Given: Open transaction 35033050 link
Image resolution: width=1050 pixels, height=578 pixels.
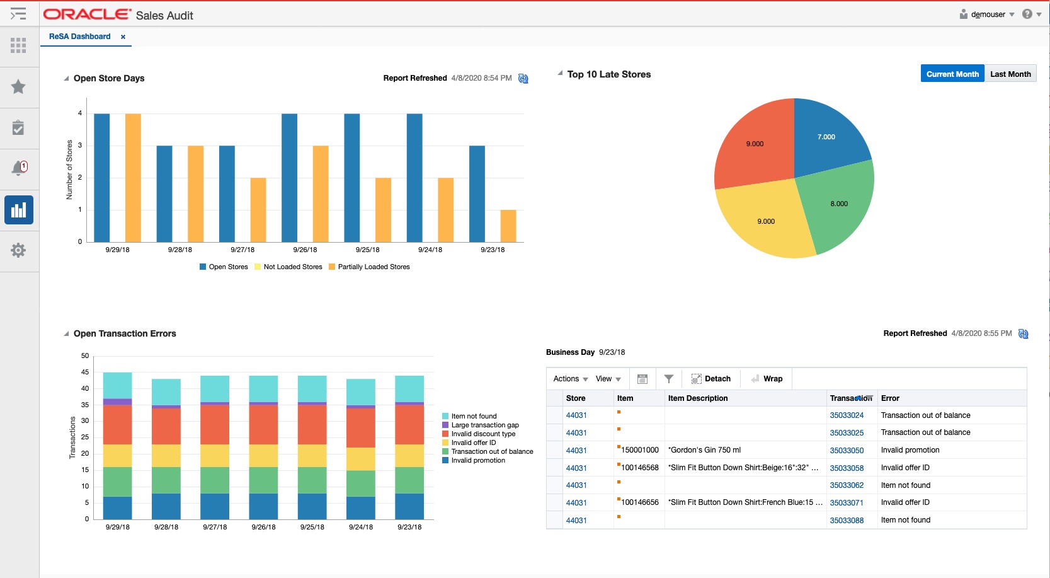Looking at the screenshot, I should pos(847,450).
